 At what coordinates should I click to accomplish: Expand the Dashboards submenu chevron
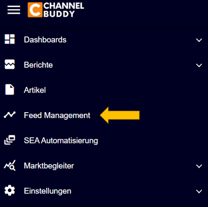pos(199,40)
